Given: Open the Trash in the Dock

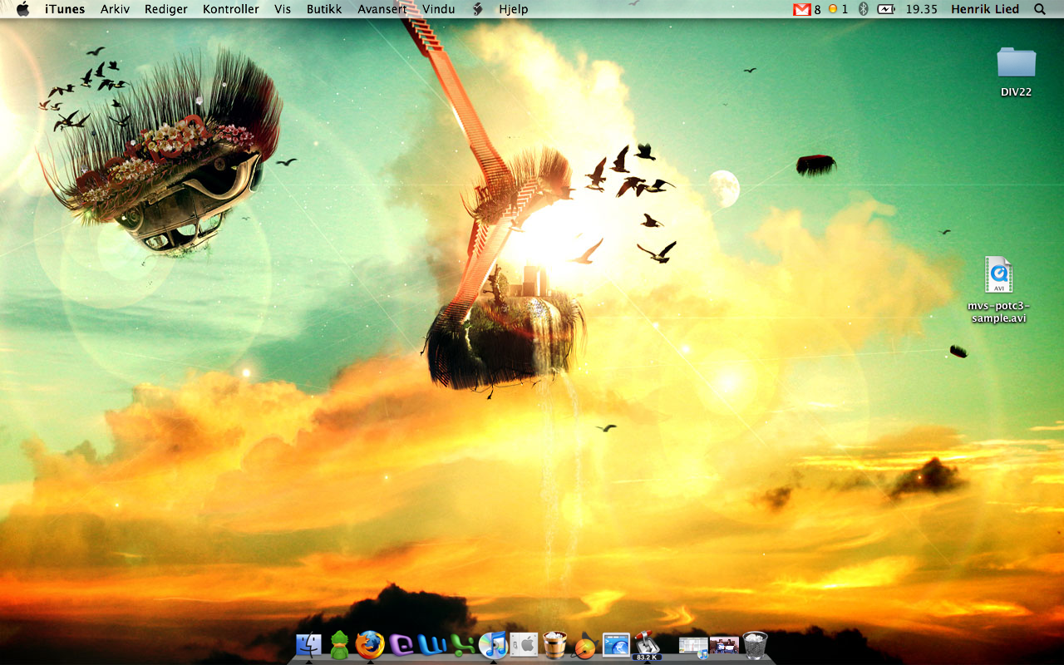Looking at the screenshot, I should point(755,644).
